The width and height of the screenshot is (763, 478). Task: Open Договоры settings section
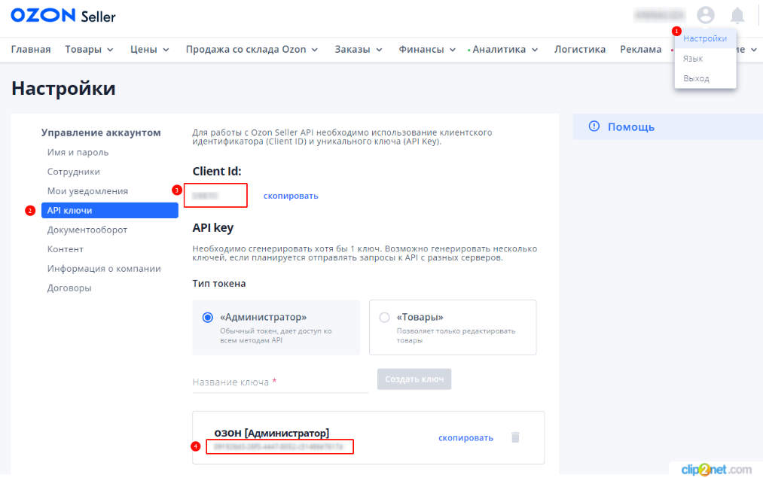tap(69, 288)
